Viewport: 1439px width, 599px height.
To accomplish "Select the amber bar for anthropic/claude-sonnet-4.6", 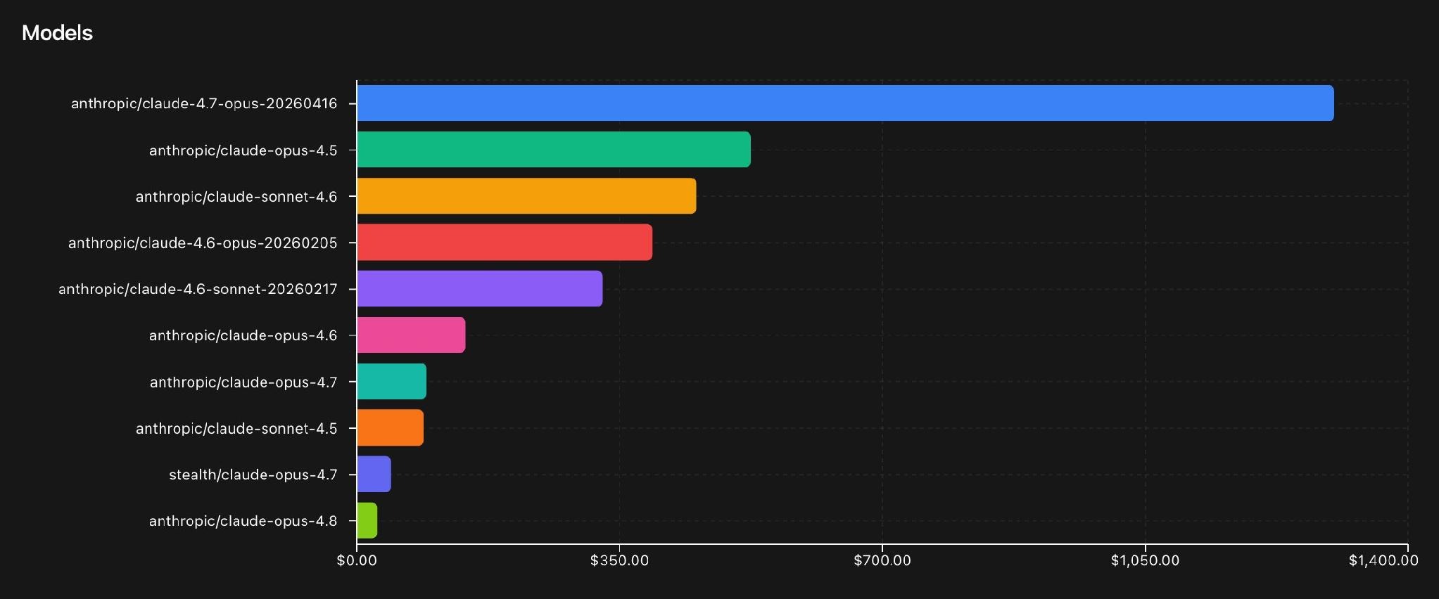I will coord(526,196).
